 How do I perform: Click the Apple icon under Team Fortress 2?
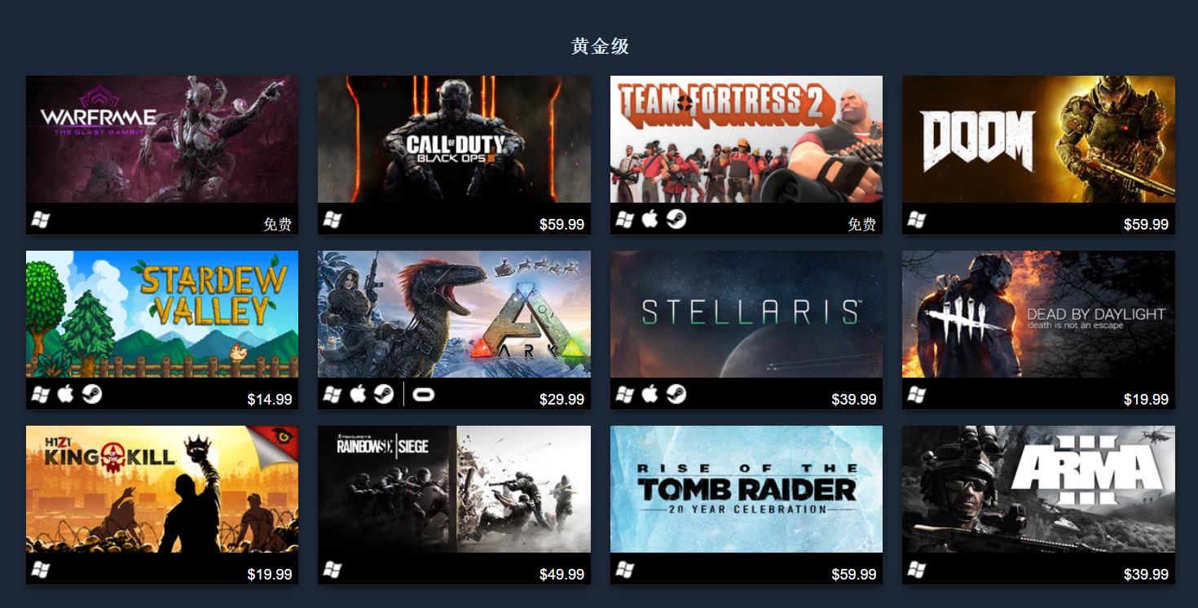click(x=650, y=219)
